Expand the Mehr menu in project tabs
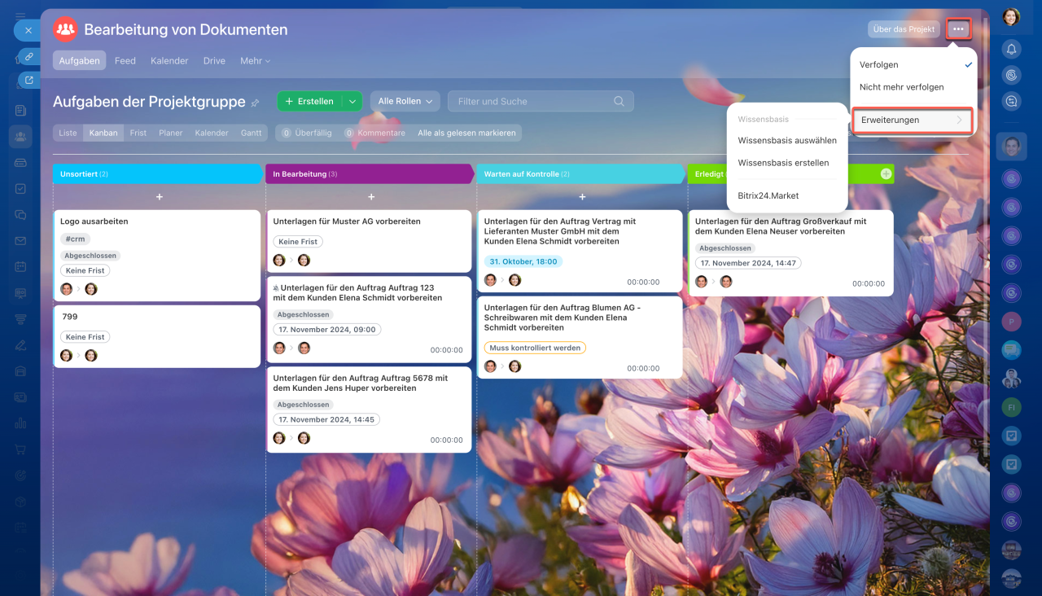1042x596 pixels. point(255,60)
